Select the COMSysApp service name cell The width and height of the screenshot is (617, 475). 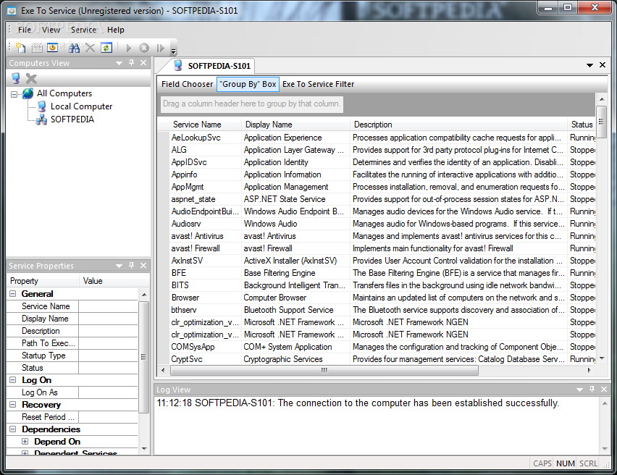coord(205,347)
